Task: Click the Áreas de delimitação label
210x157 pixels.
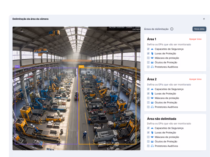Action: click(x=156, y=29)
